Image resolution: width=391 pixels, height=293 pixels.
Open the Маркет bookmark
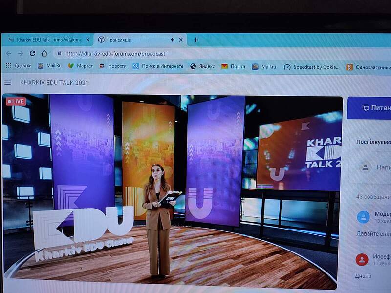[81, 66]
